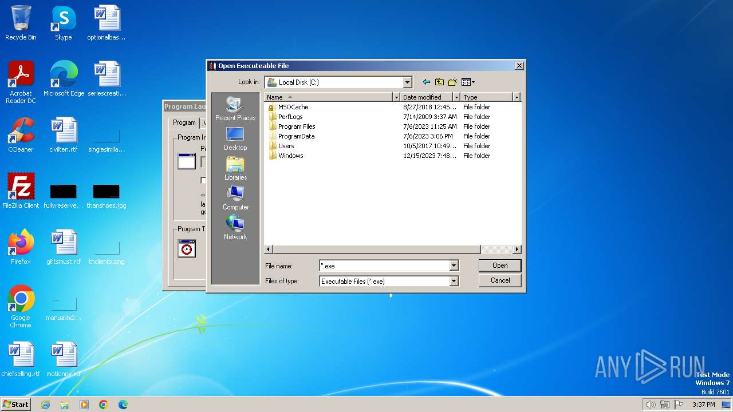Select civilten.rtf on the desktop

64,136
